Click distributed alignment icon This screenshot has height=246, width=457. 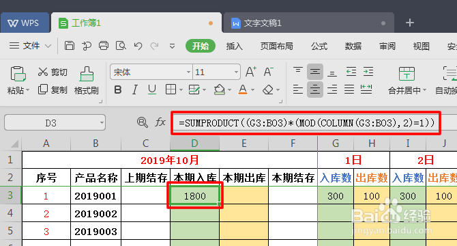(x=366, y=90)
